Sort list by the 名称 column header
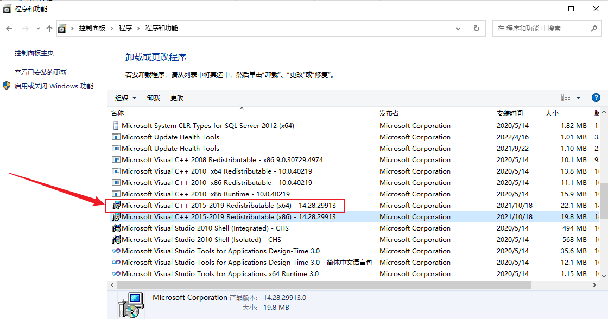 point(242,113)
